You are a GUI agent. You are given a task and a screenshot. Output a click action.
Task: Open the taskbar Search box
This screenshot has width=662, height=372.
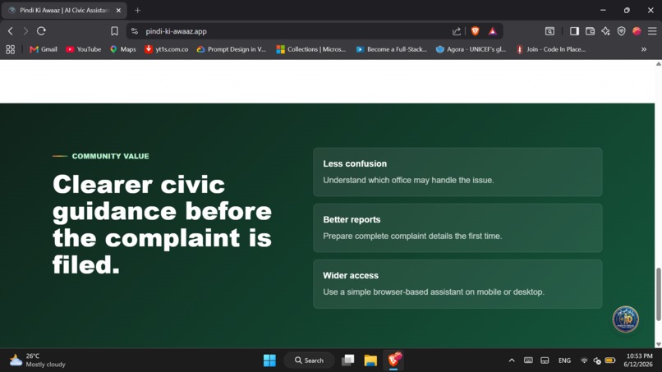(x=310, y=361)
